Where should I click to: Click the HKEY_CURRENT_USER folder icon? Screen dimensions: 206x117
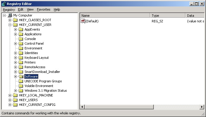click(15, 25)
